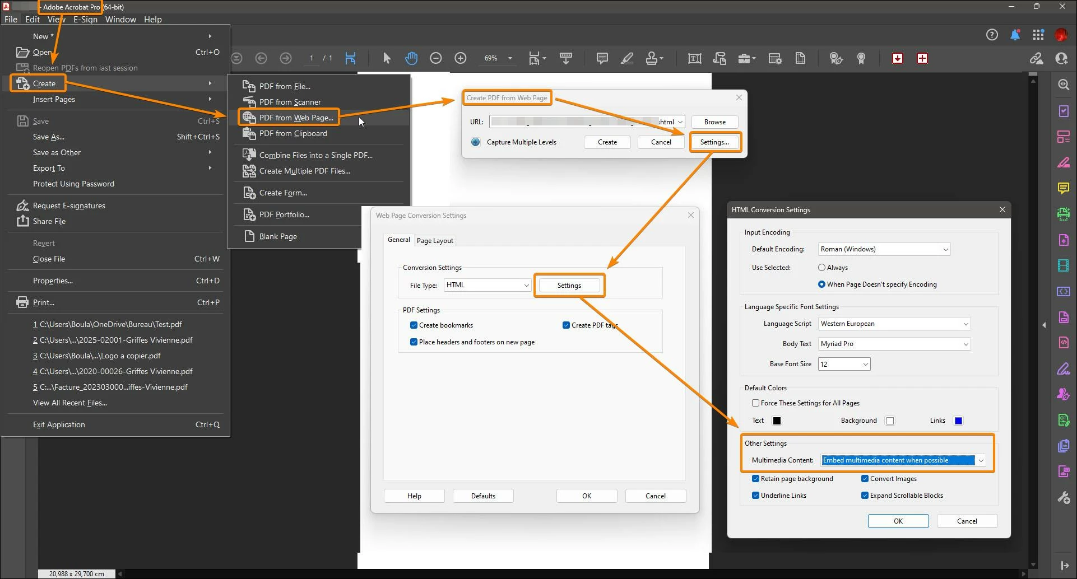Activate the Hand pan tool

[x=411, y=58]
